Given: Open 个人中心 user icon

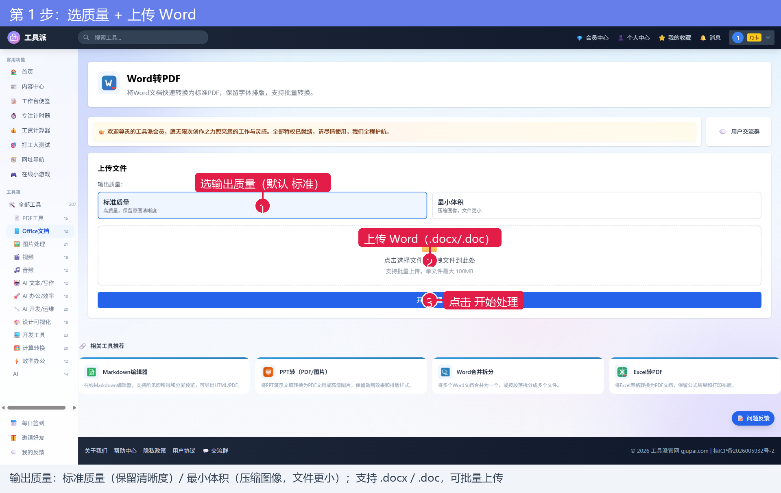Looking at the screenshot, I should [621, 38].
